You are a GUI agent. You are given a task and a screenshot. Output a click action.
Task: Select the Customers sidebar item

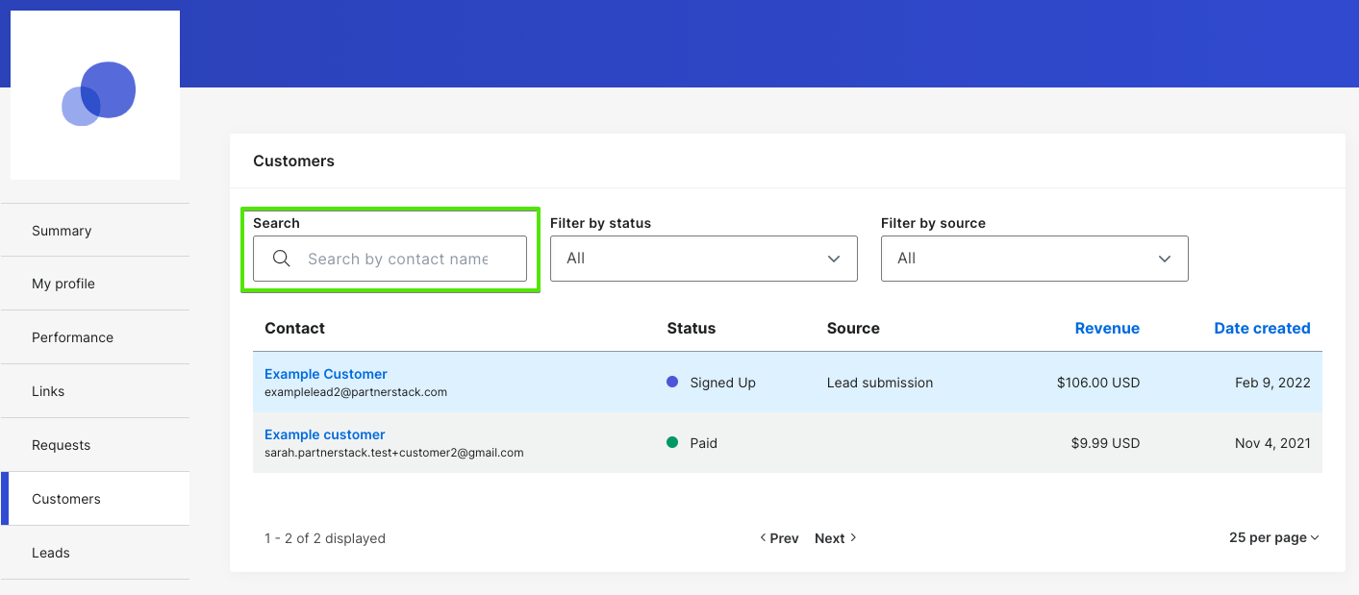pyautogui.click(x=95, y=499)
